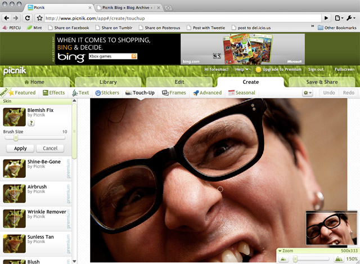
Task: Go forward using browser forward arrow
Action: (16, 18)
